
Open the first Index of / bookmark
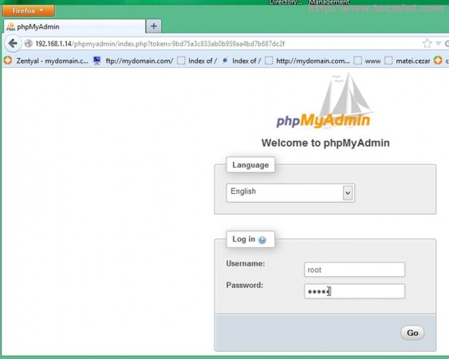197,61
